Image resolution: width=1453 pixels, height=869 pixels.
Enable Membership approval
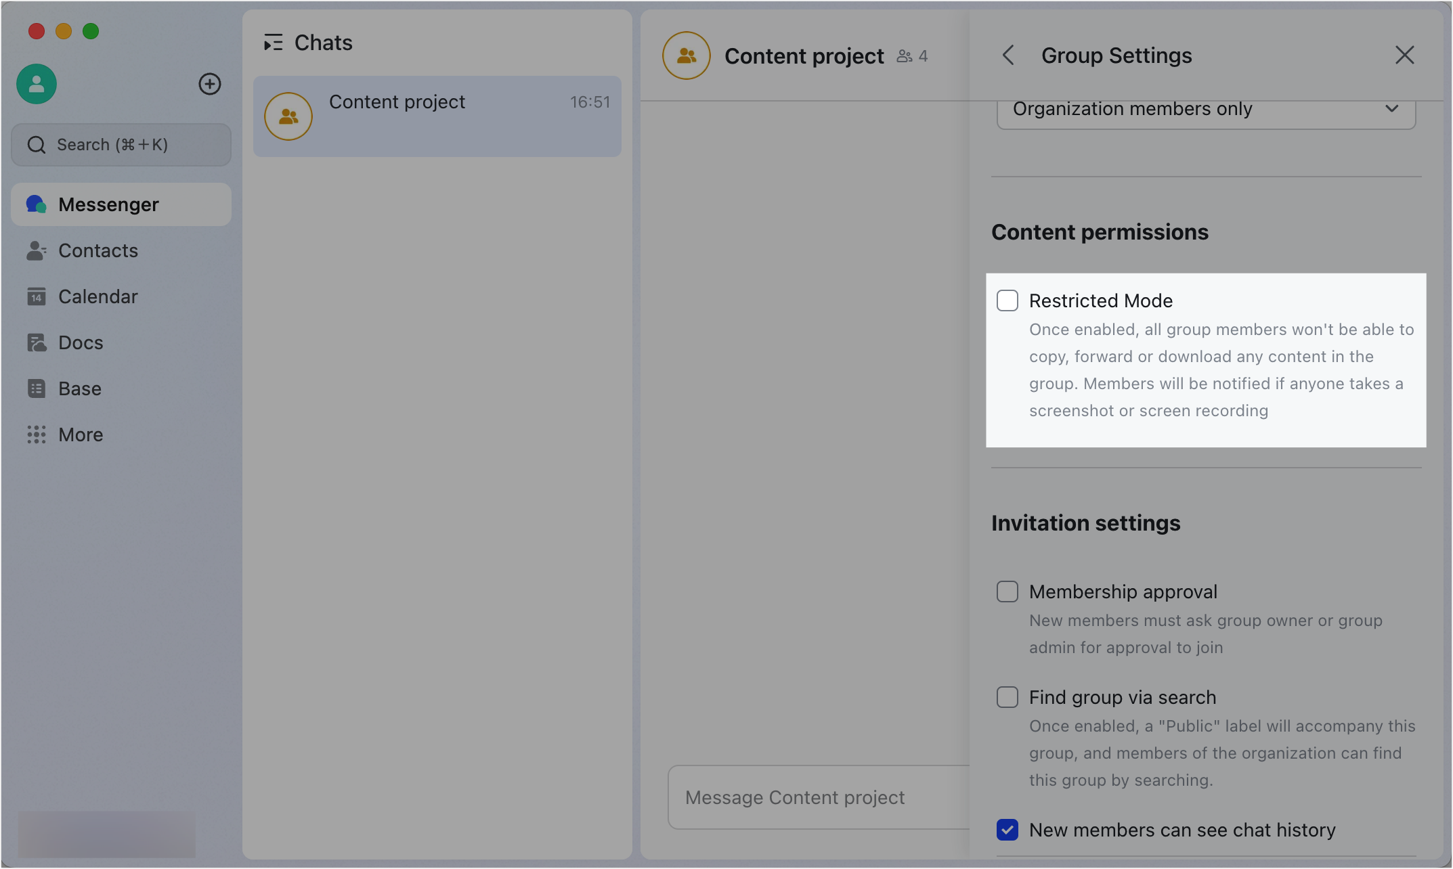[1007, 591]
